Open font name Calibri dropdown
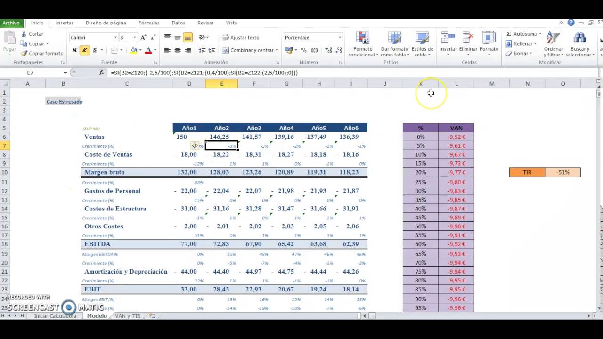The width and height of the screenshot is (603, 339). tap(115, 37)
